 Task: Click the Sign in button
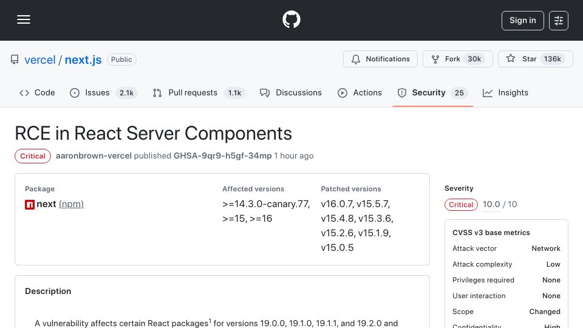522,21
